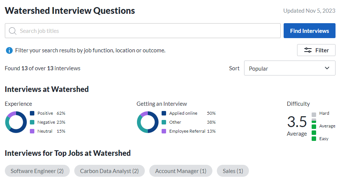Click the difficulty level bar indicator

(x=314, y=126)
